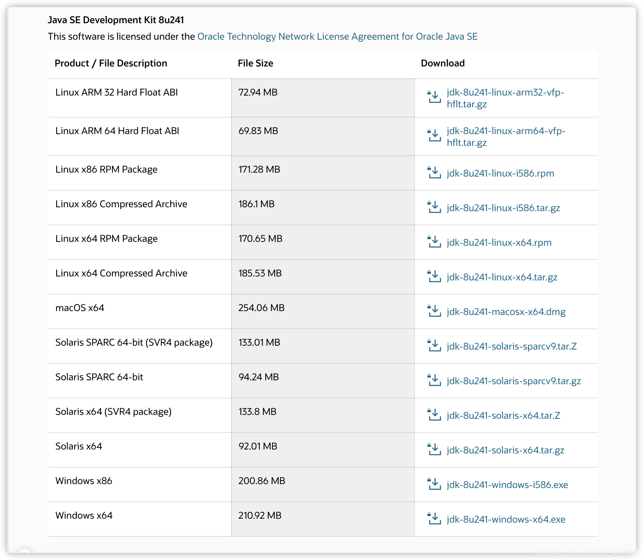Viewport: 643px width, 560px height.
Task: Select jdk-8u241-macosx-x64.dmg link
Action: coord(506,311)
